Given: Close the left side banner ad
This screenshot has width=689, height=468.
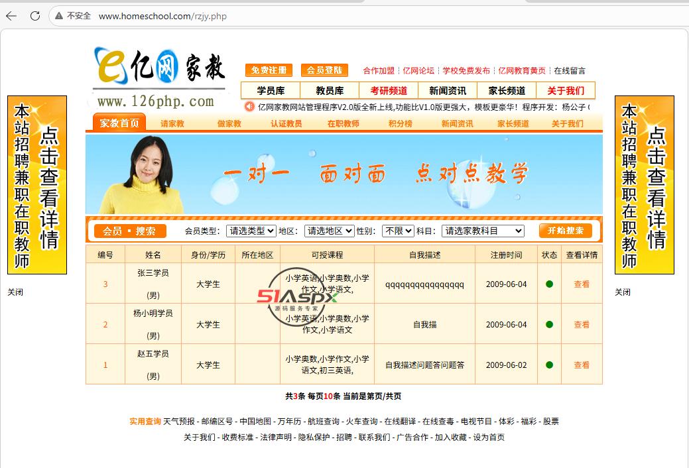Looking at the screenshot, I should click(15, 292).
